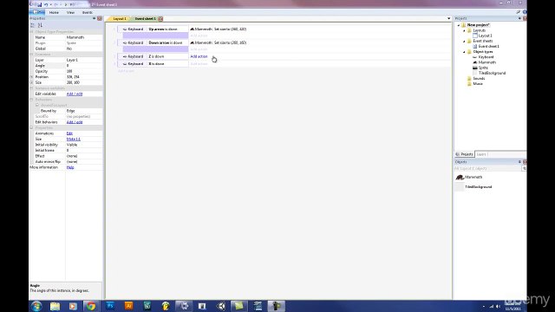
Task: Open the File application menu button
Action: point(36,12)
